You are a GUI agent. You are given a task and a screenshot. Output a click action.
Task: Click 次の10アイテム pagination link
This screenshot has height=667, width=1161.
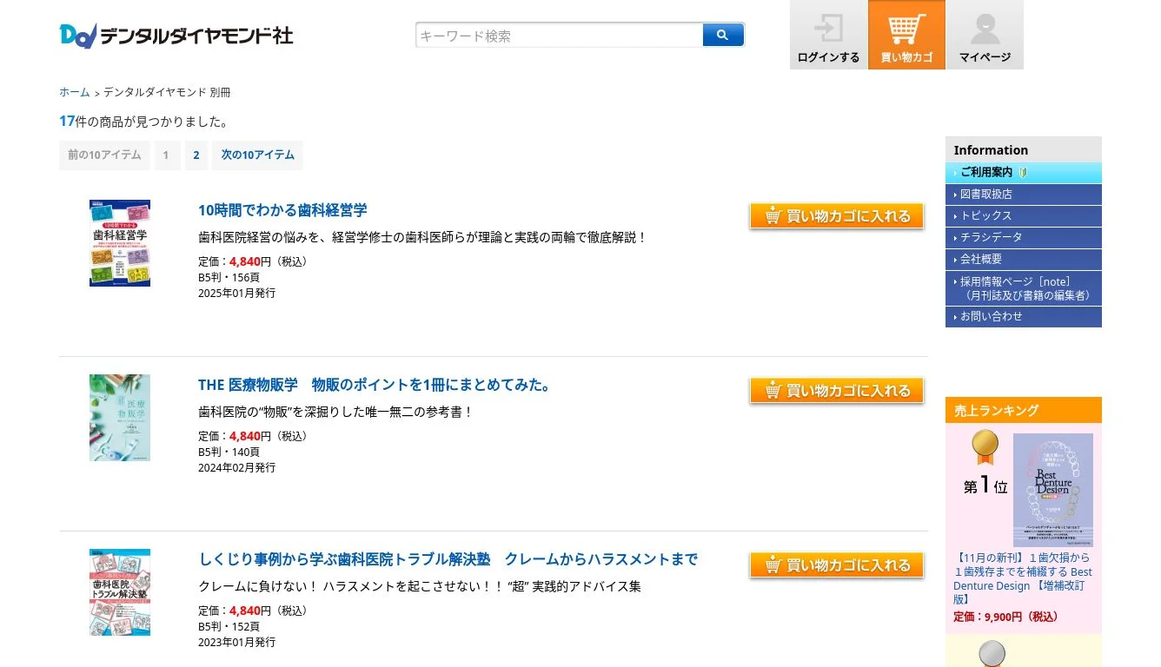click(257, 155)
